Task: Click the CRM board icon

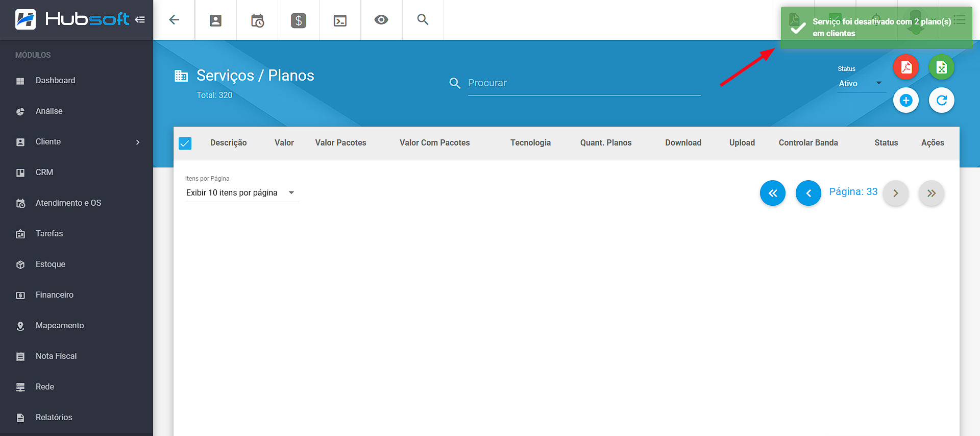Action: click(x=20, y=173)
